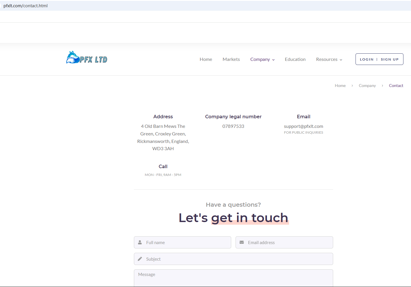Click the '4 Old Barn Mews The' address line
411x287 pixels.
163,126
